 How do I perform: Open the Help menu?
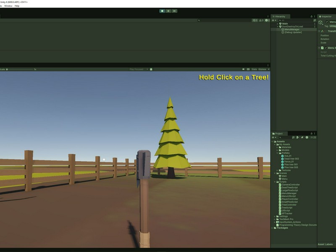coord(17,6)
